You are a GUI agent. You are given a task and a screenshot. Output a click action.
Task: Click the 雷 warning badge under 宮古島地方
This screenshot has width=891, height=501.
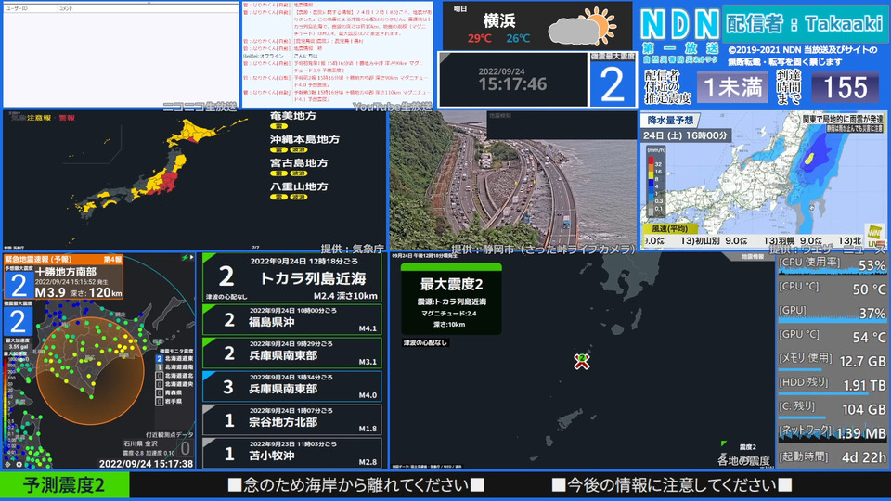[278, 173]
